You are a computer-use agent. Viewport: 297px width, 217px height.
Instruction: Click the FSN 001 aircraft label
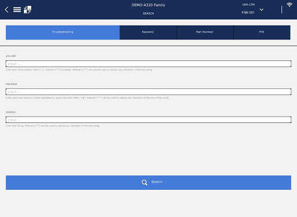248,13
